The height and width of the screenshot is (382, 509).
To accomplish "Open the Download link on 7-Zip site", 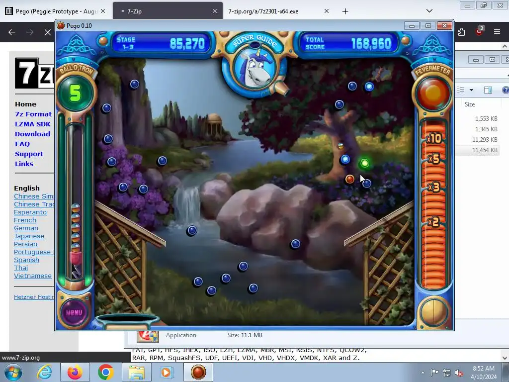I will [x=32, y=134].
